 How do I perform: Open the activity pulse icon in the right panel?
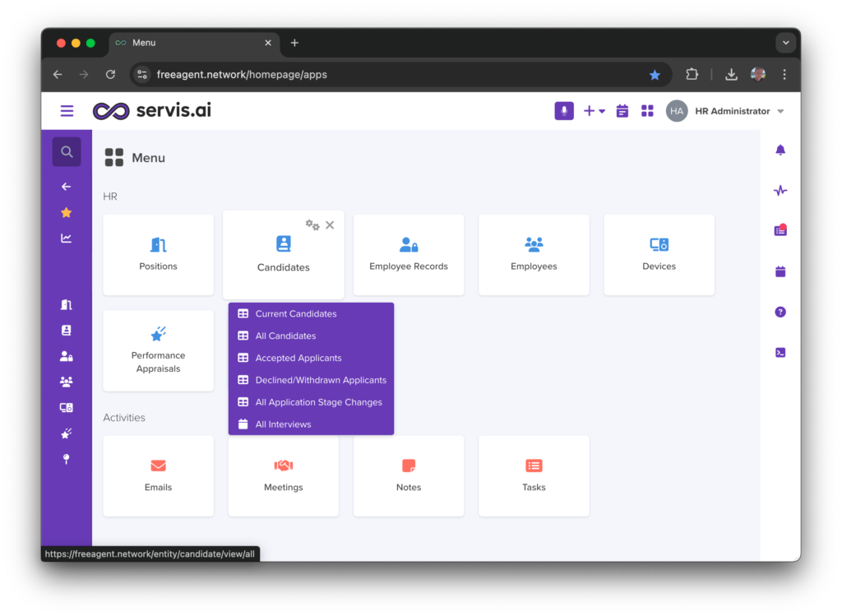780,191
